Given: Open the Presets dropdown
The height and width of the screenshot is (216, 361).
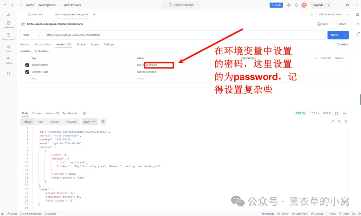Looking at the screenshot, I should click(340, 58).
